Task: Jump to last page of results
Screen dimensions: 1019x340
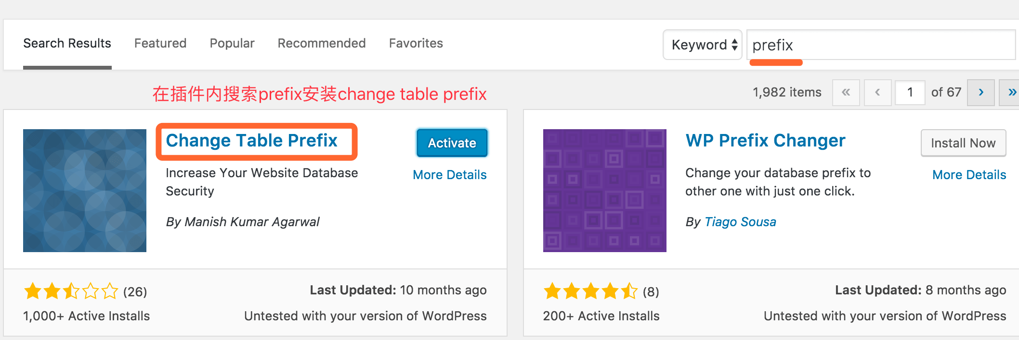Action: (1011, 92)
